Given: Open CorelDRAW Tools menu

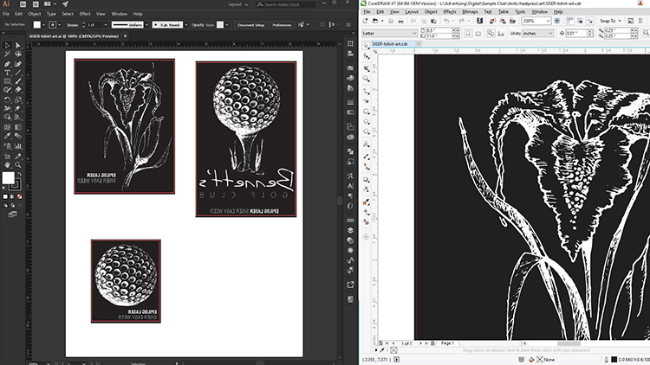Looking at the screenshot, I should point(520,11).
